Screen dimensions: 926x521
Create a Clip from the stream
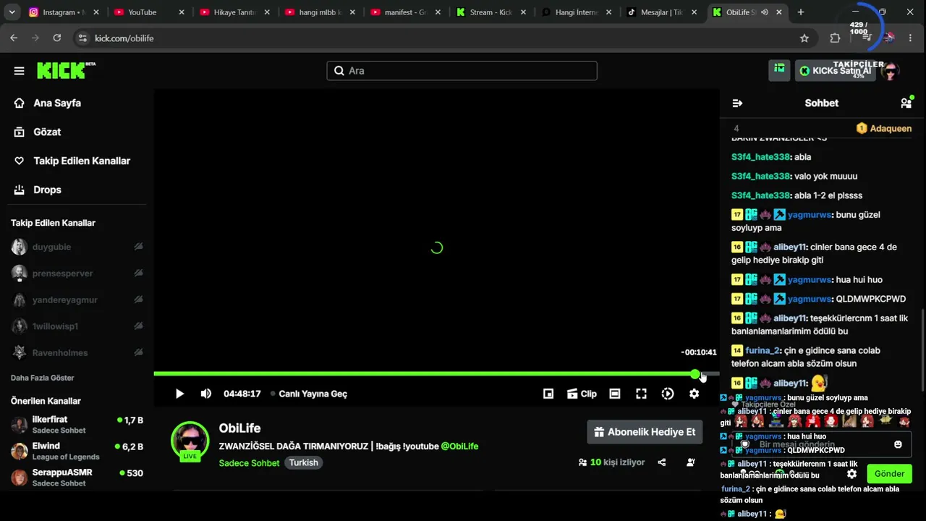pos(582,394)
